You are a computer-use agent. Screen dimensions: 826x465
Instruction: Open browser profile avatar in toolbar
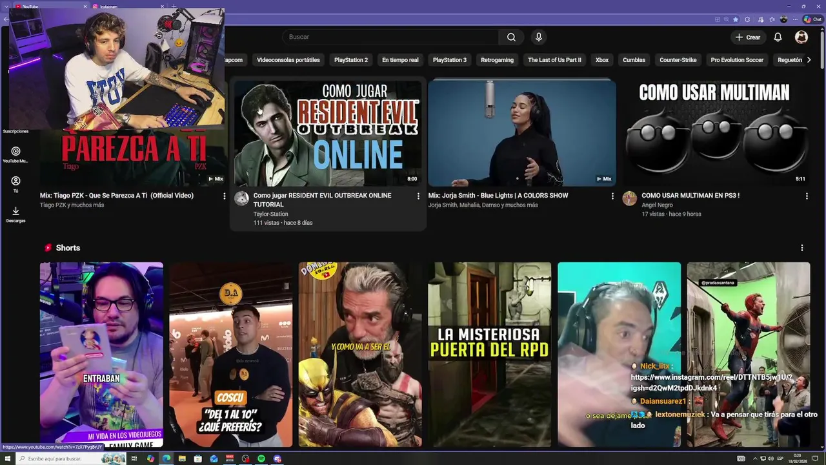point(783,19)
